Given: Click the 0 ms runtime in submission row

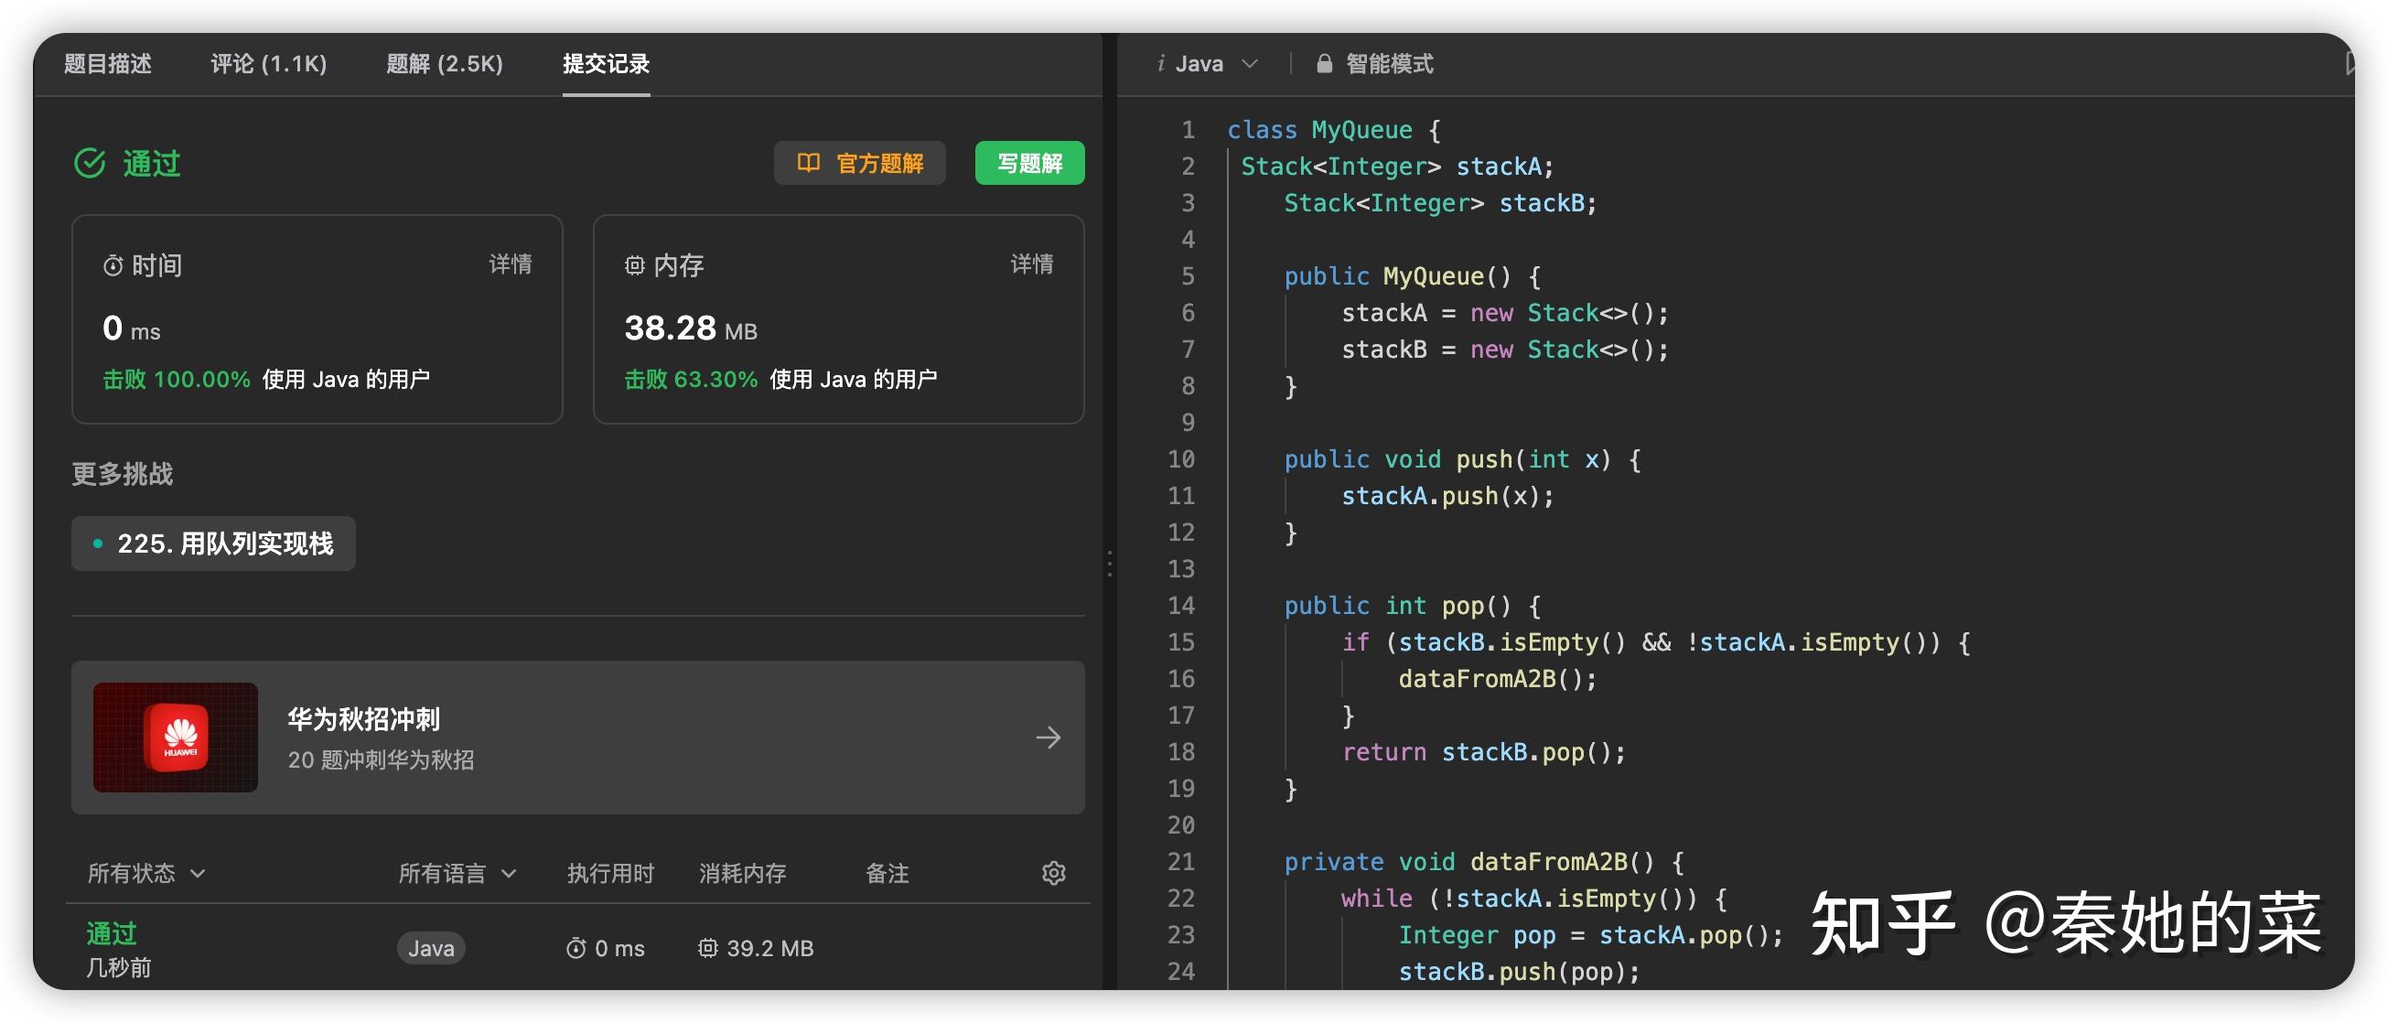Looking at the screenshot, I should (606, 948).
